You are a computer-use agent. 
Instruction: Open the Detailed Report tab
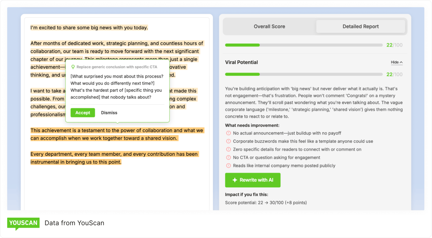pos(360,26)
